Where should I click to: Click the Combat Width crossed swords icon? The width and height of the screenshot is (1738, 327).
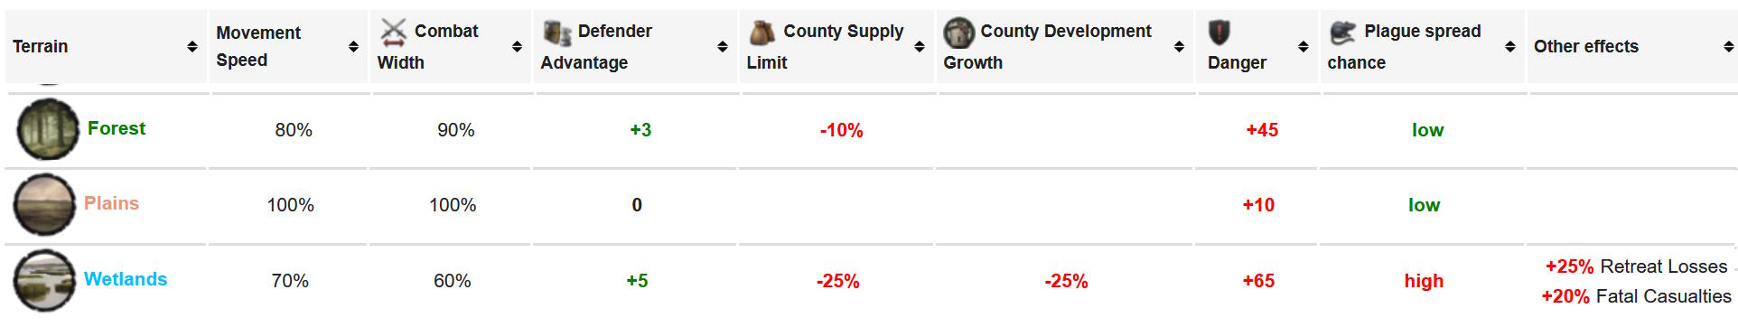click(x=393, y=33)
